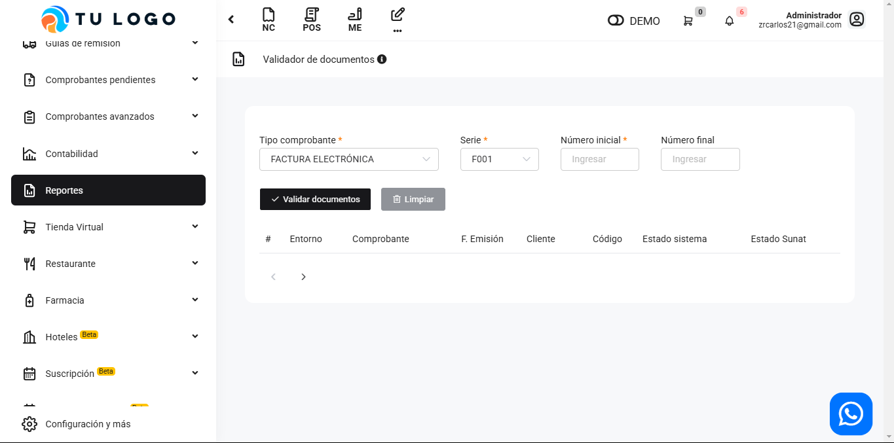Image resolution: width=894 pixels, height=443 pixels.
Task: Click the Limpiar button
Action: point(413,200)
